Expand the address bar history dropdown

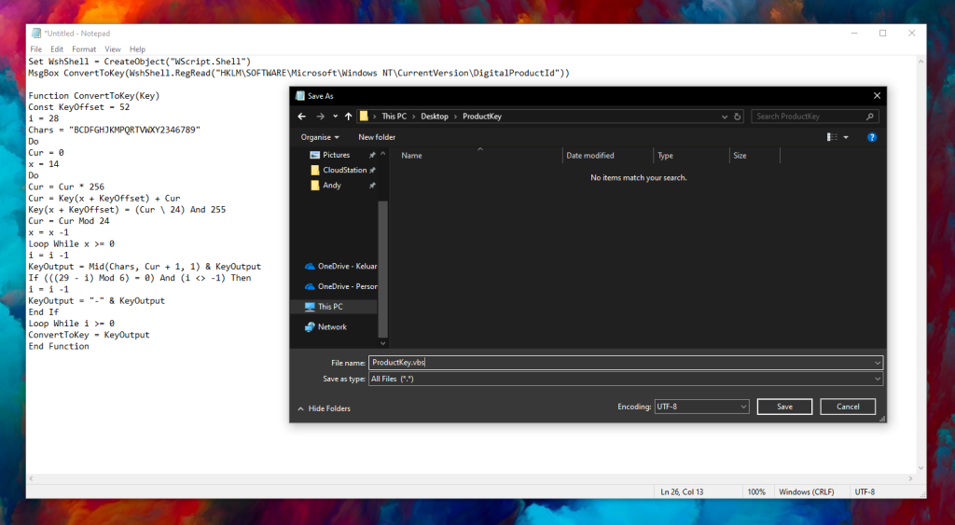[x=724, y=117]
